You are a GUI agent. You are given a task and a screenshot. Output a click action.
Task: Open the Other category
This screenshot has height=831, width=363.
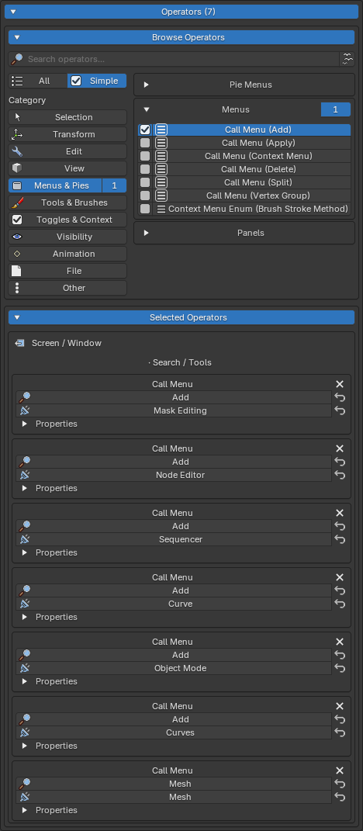tap(67, 288)
